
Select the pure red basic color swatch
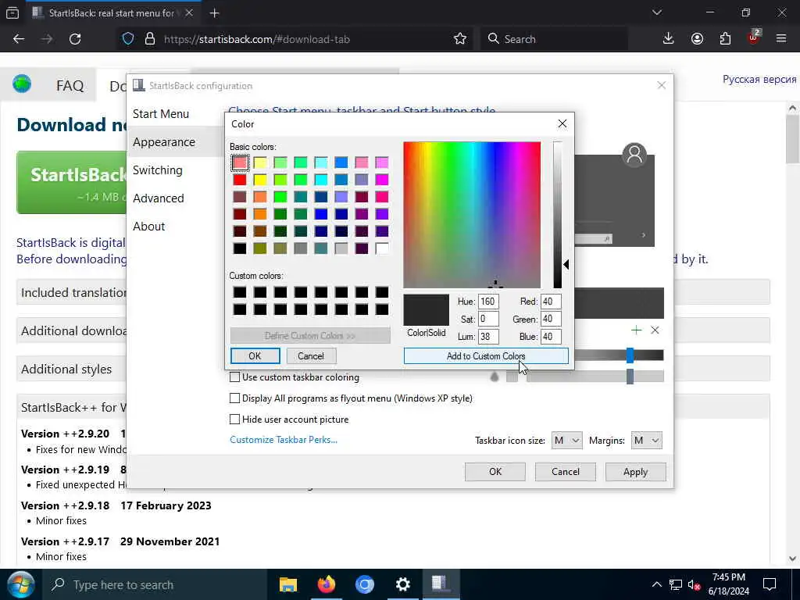point(240,180)
